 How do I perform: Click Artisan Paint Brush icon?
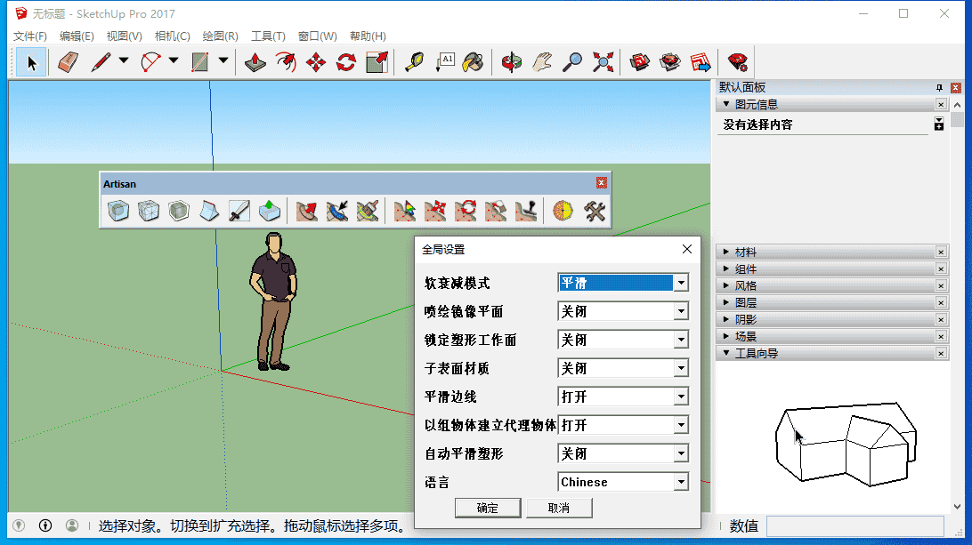click(368, 211)
